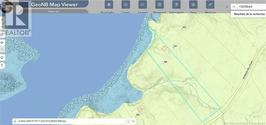Screen dimensions: 266x125
Task: Show previous toolbar tools with left arrow
Action: 92,7
